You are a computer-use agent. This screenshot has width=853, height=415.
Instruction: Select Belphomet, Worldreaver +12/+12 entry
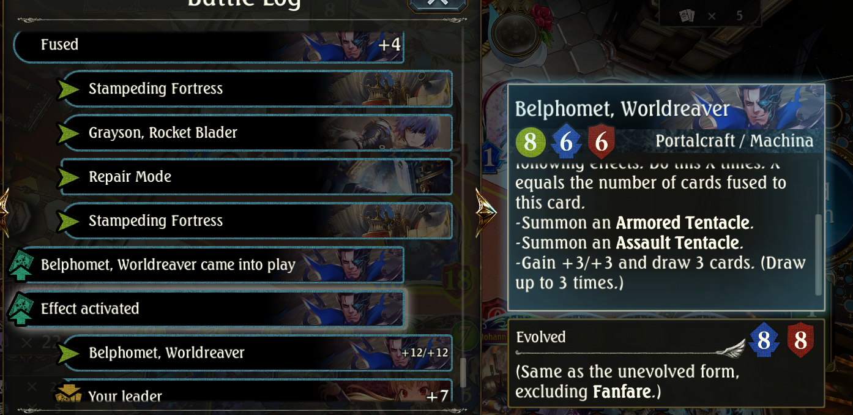pyautogui.click(x=257, y=353)
